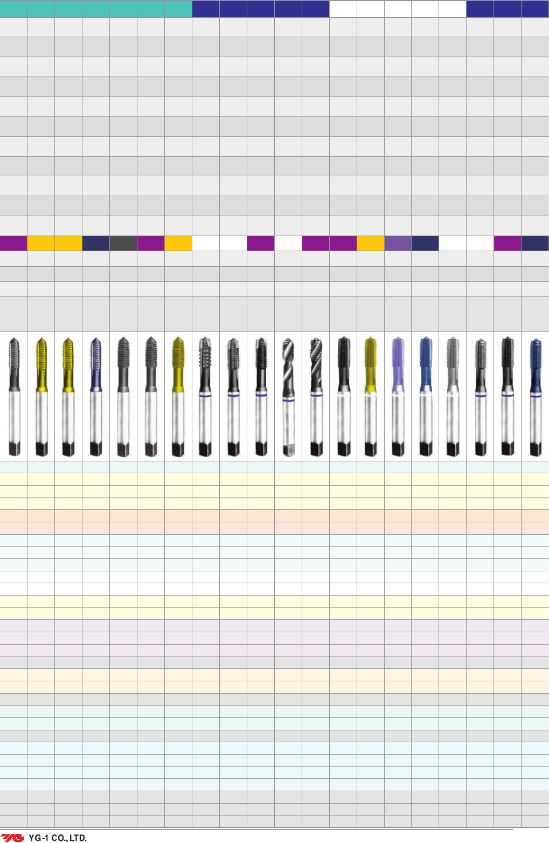Select the light gray tap beside the bright blue tap

pyautogui.click(x=453, y=397)
